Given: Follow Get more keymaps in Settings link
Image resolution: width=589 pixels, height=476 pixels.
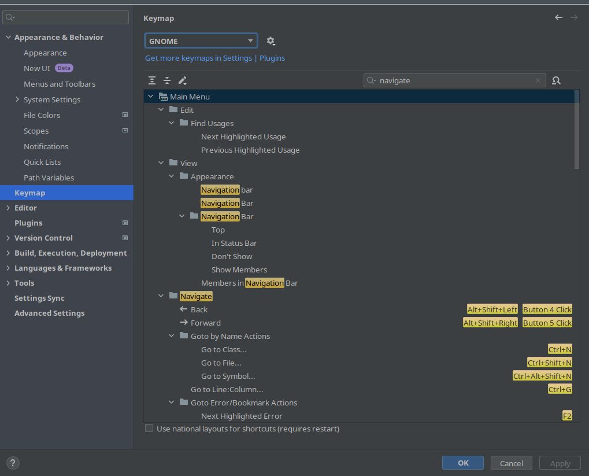Looking at the screenshot, I should (198, 58).
